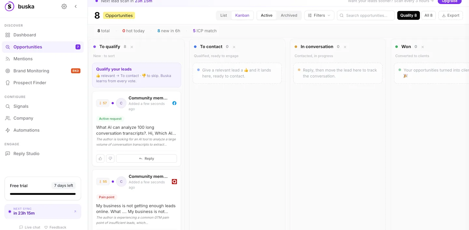The image size is (469, 230).
Task: Close the To contact column
Action: coord(234,47)
